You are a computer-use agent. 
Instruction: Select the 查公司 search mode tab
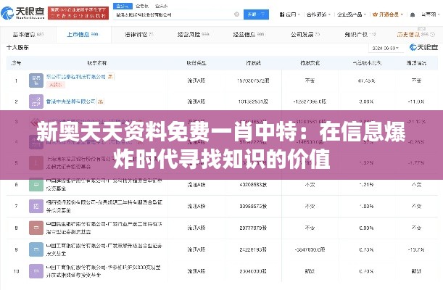coord(123,6)
